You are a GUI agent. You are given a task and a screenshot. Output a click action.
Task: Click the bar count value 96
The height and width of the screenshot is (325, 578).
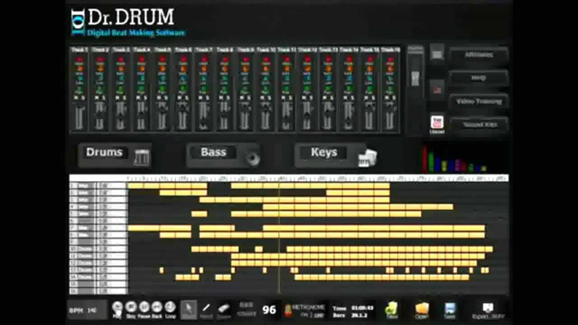coord(269,310)
